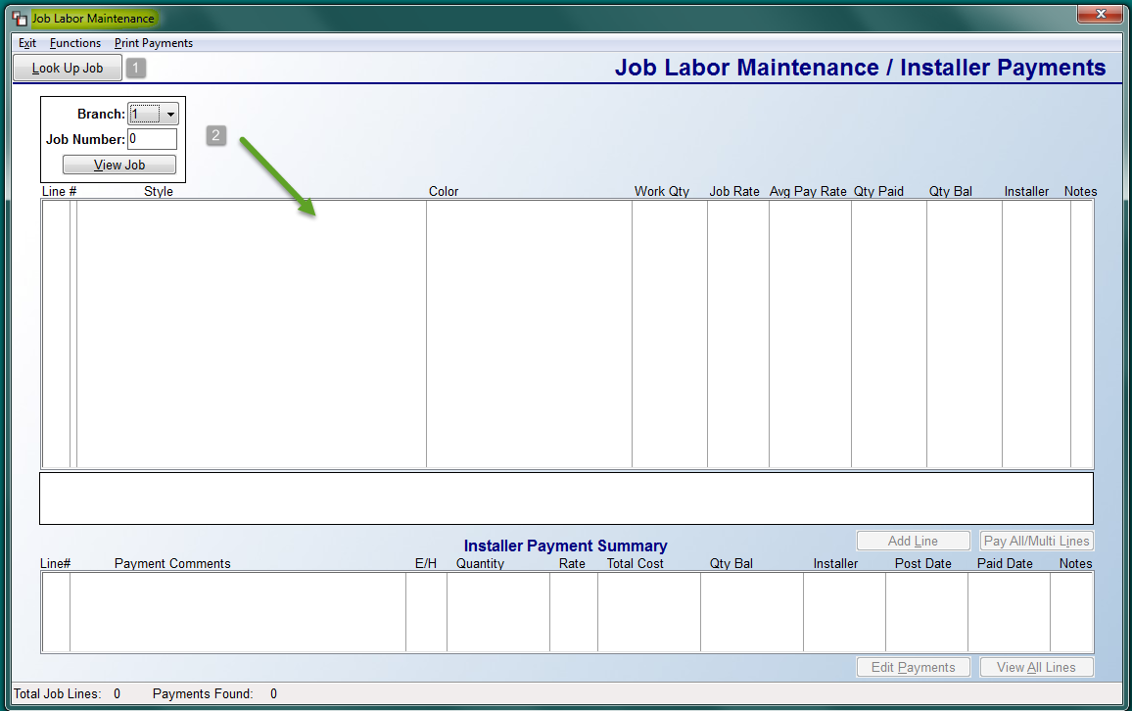The width and height of the screenshot is (1132, 711).
Task: Click the Job Labor Maintenance window icon
Action: 18,17
